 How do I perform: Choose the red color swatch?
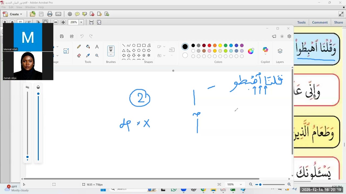(x=209, y=46)
